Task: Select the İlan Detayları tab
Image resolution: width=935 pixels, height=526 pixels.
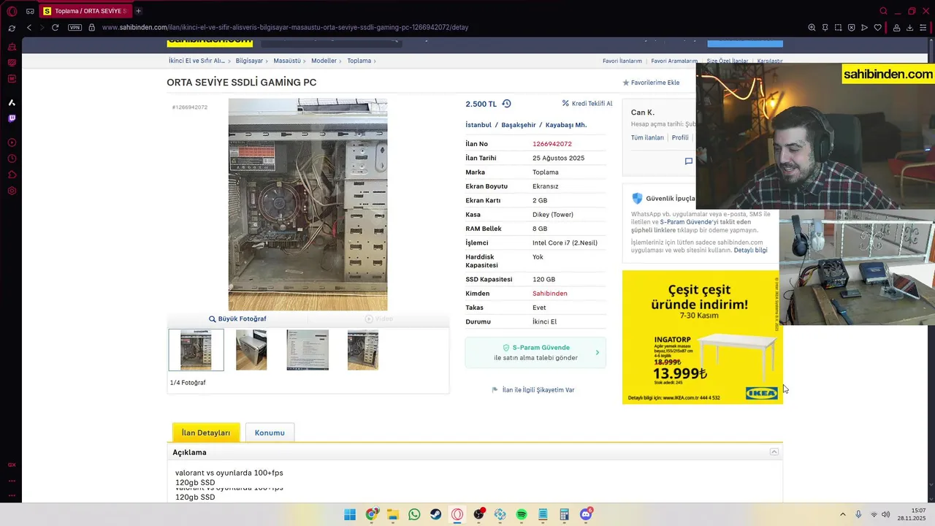Action: coord(205,432)
